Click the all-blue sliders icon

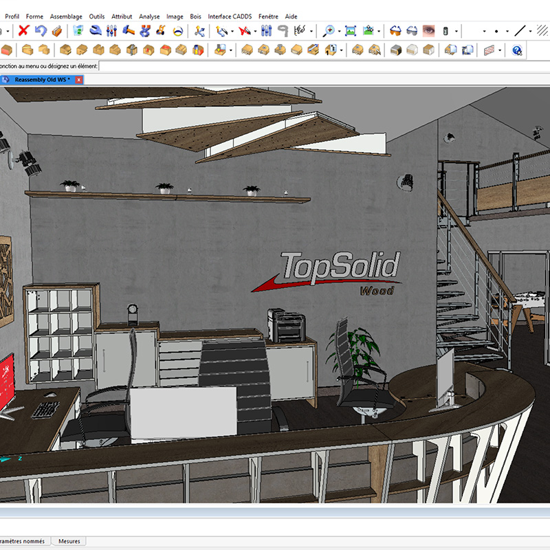[x=266, y=31]
